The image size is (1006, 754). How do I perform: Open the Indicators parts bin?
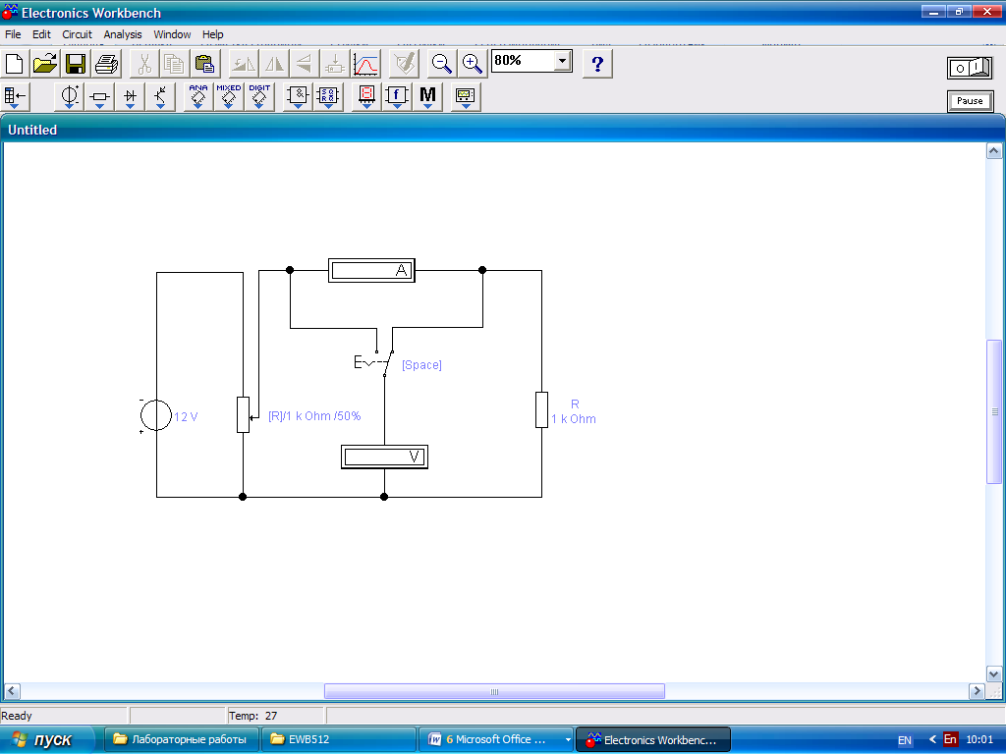366,97
